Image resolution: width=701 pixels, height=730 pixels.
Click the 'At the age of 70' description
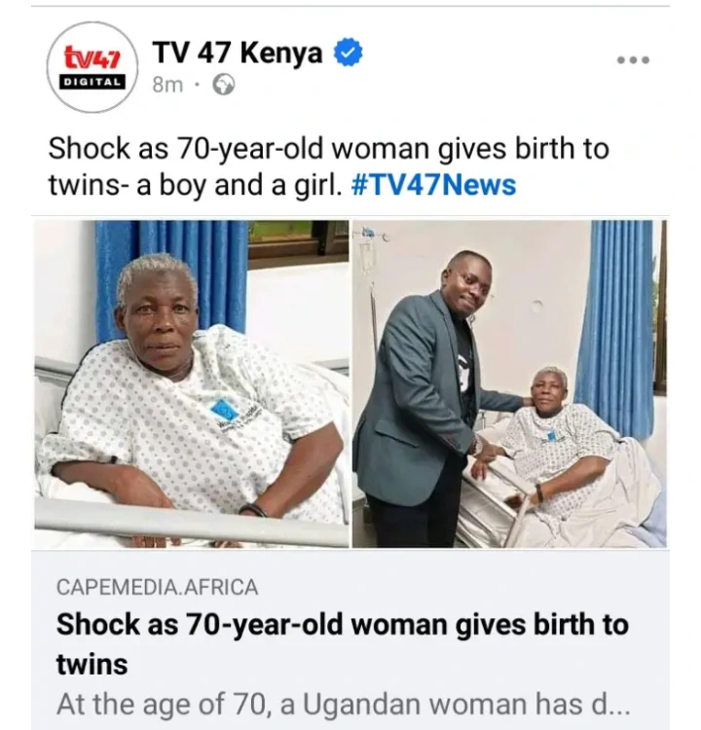pos(343,704)
